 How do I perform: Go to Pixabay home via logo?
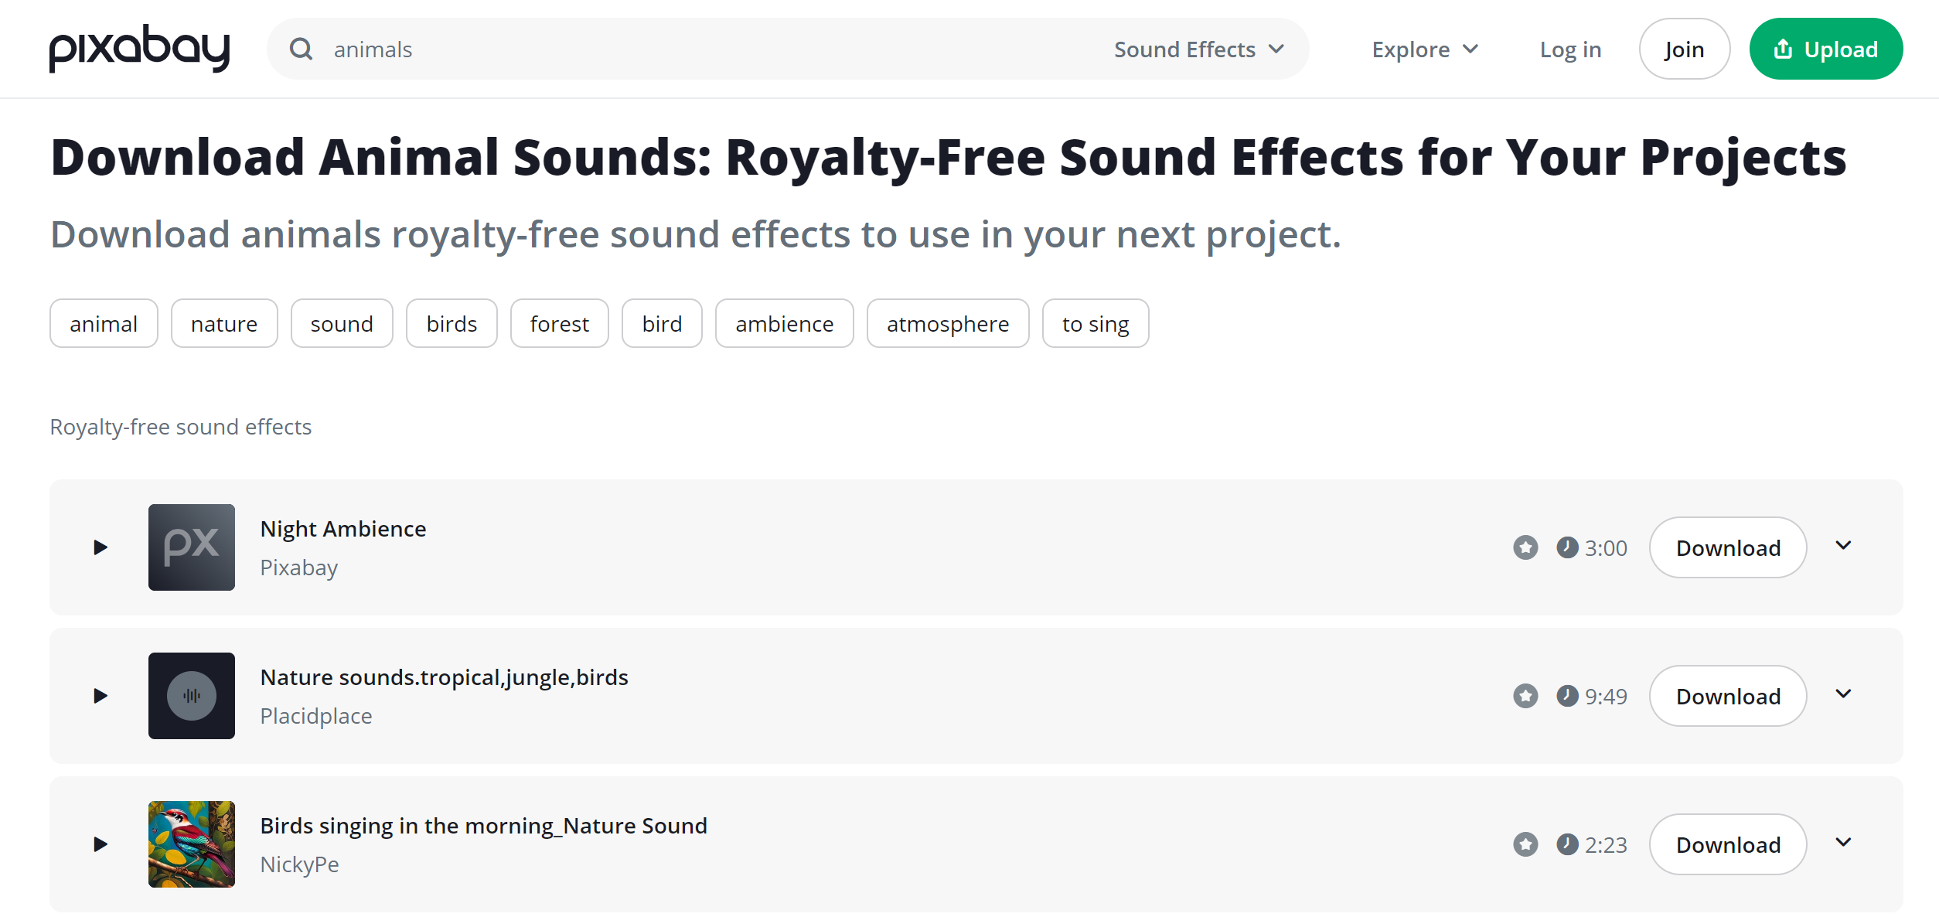click(x=139, y=49)
